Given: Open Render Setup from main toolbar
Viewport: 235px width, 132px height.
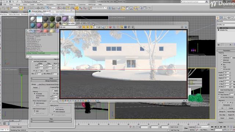Looking at the screenshot, I should 141,8.
